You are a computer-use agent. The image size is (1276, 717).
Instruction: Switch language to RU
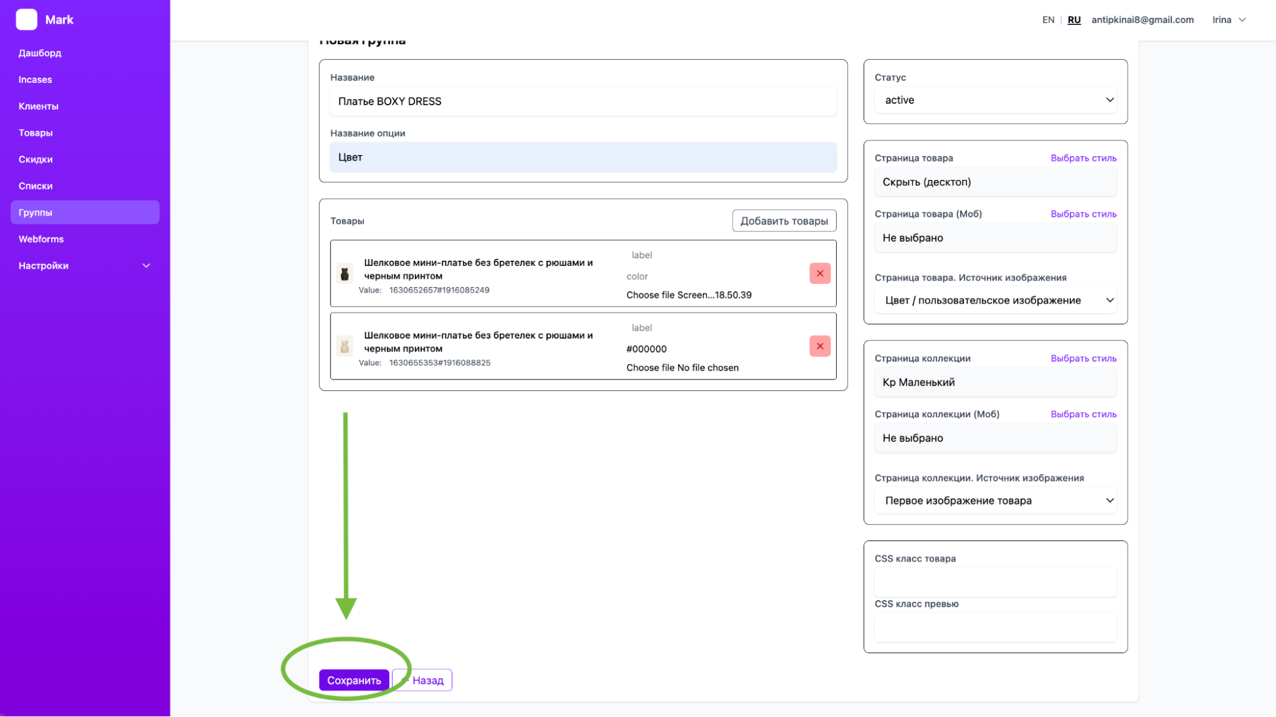coord(1074,20)
